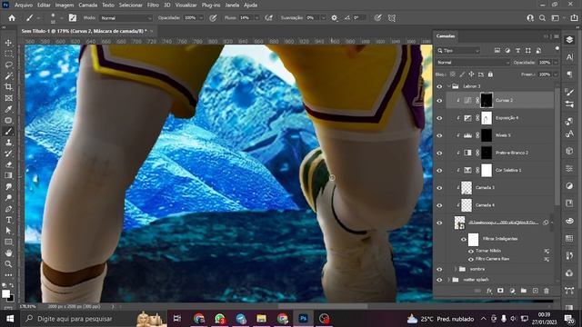The height and width of the screenshot is (327, 582).
Task: Click the search magnifier icon at top right
Action: [x=542, y=18]
